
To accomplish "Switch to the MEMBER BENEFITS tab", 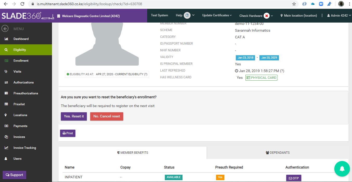I will [x=133, y=153].
